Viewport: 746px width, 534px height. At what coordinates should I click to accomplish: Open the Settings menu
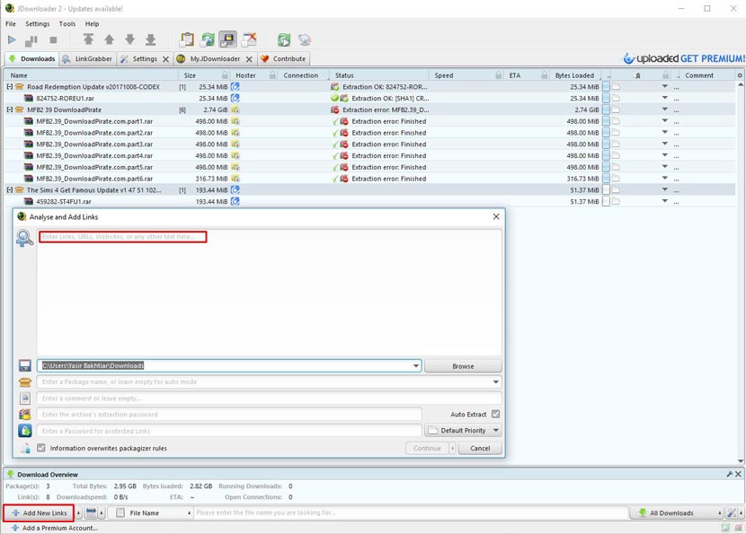(x=37, y=23)
